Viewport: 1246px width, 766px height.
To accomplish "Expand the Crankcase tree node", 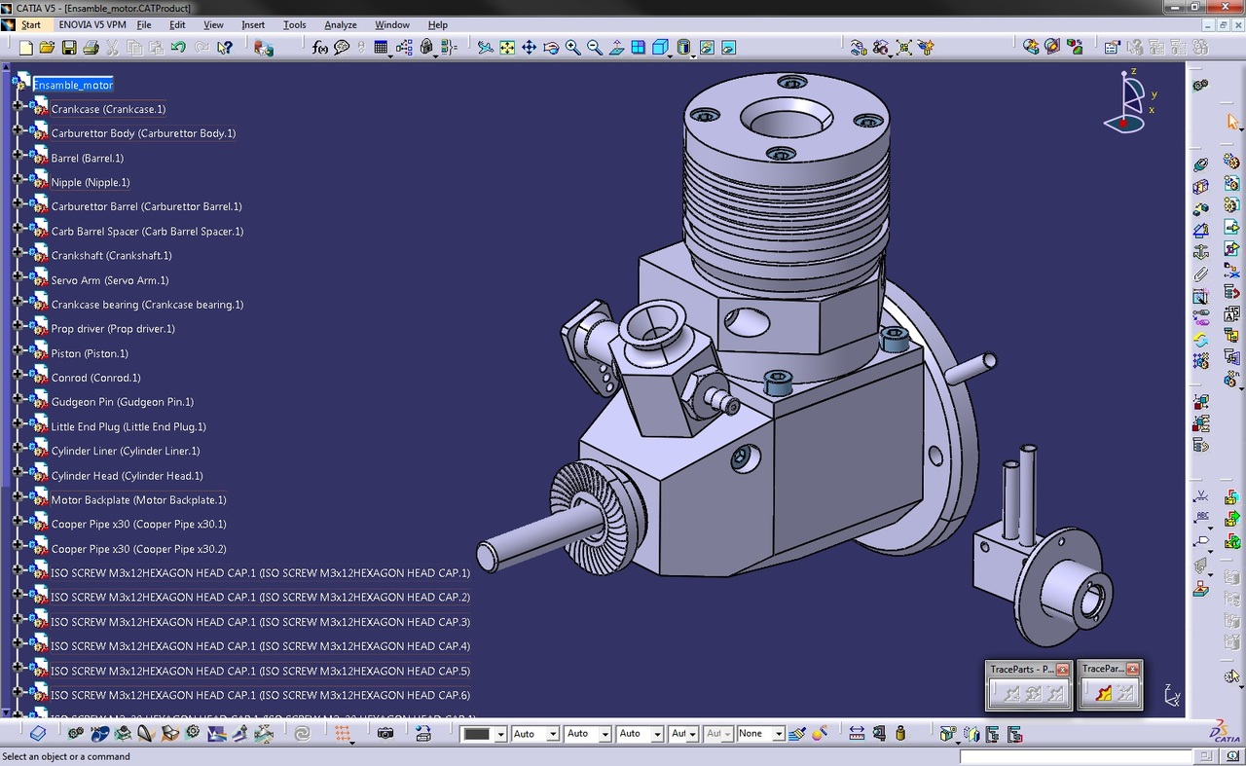I will point(18,105).
